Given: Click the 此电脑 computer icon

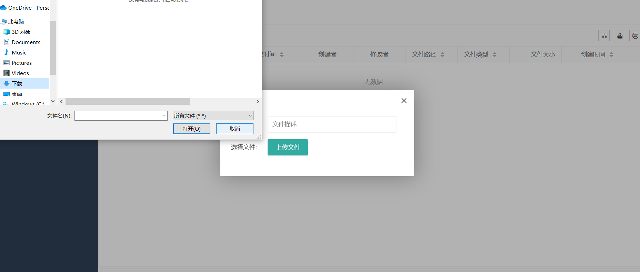Looking at the screenshot, I should [4, 21].
